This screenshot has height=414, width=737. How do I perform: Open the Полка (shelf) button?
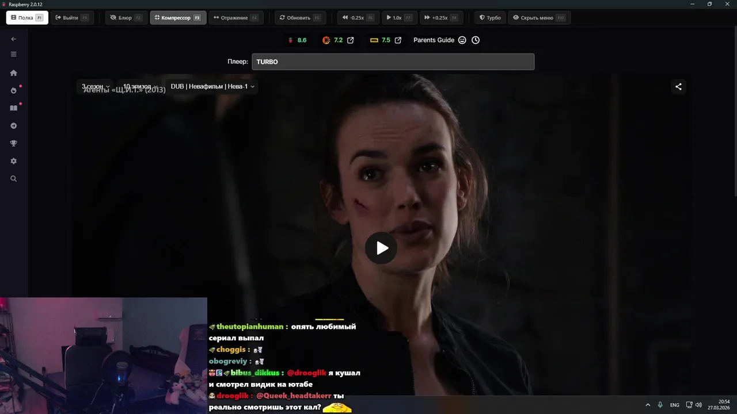click(27, 18)
